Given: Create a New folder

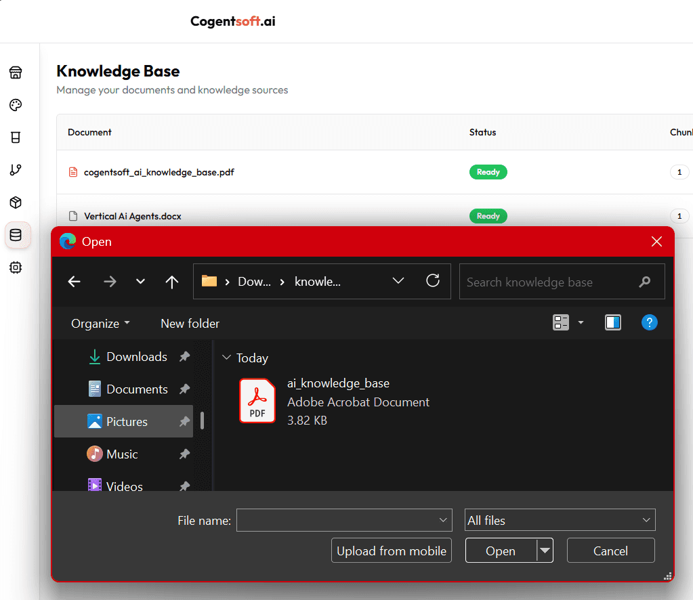Looking at the screenshot, I should click(x=190, y=324).
